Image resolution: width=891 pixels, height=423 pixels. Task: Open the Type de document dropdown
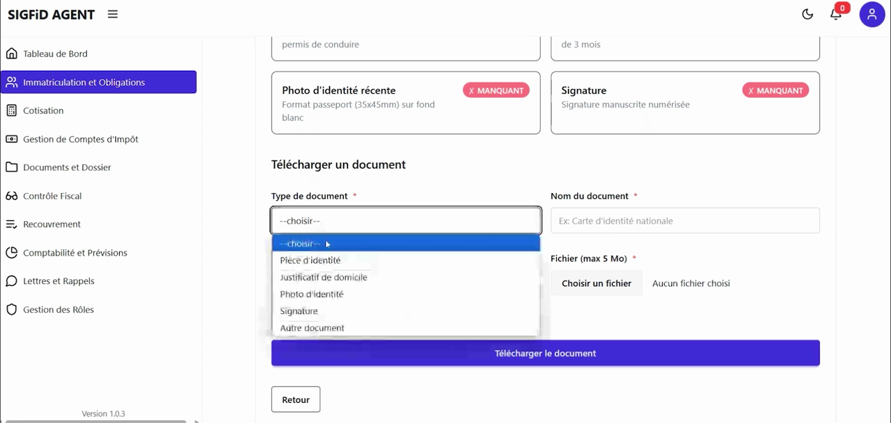tap(406, 220)
